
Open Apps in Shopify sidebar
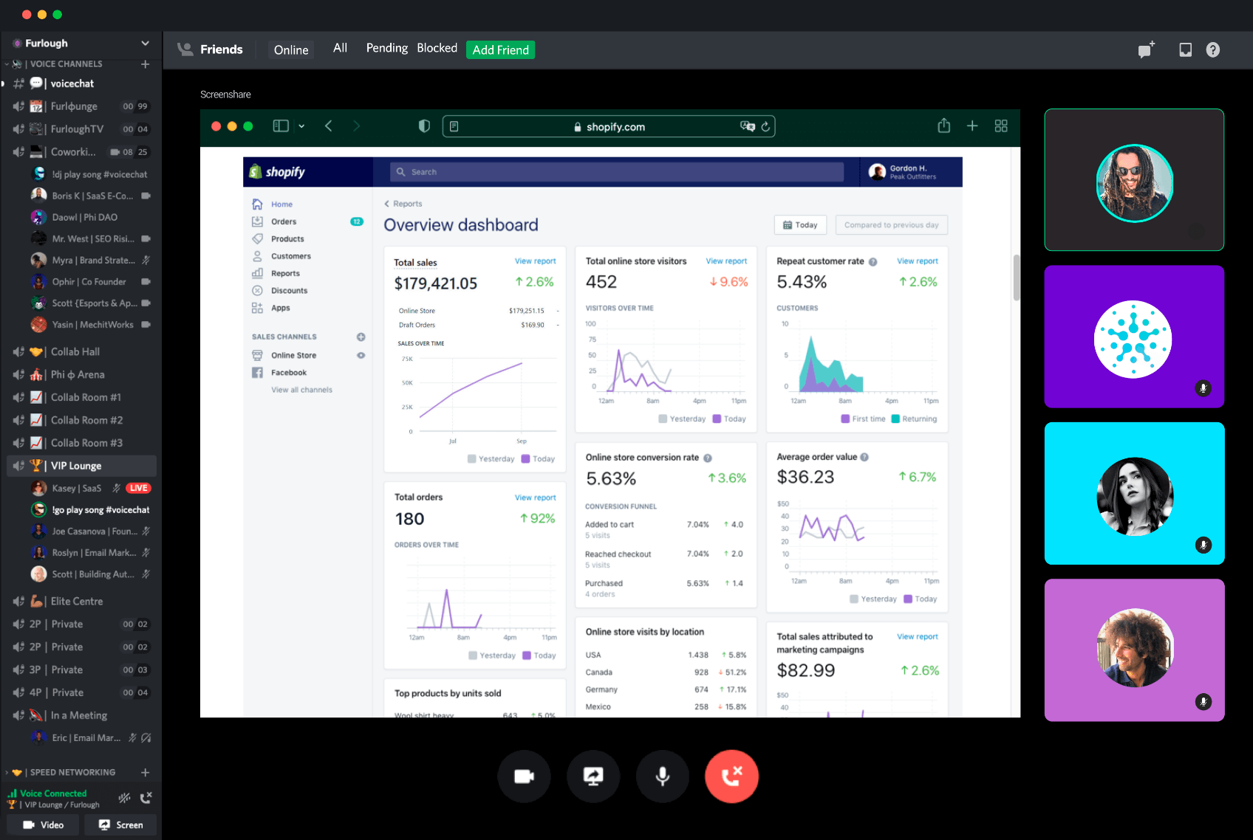click(x=279, y=308)
